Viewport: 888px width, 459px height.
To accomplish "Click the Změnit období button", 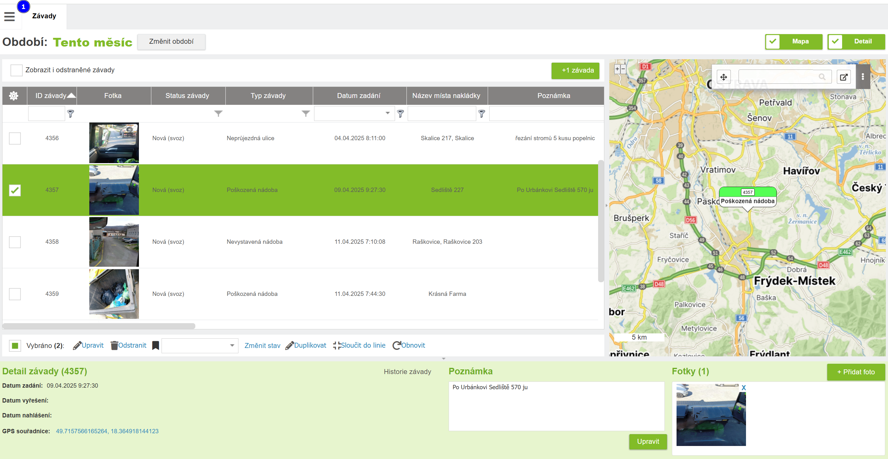I will coord(171,41).
